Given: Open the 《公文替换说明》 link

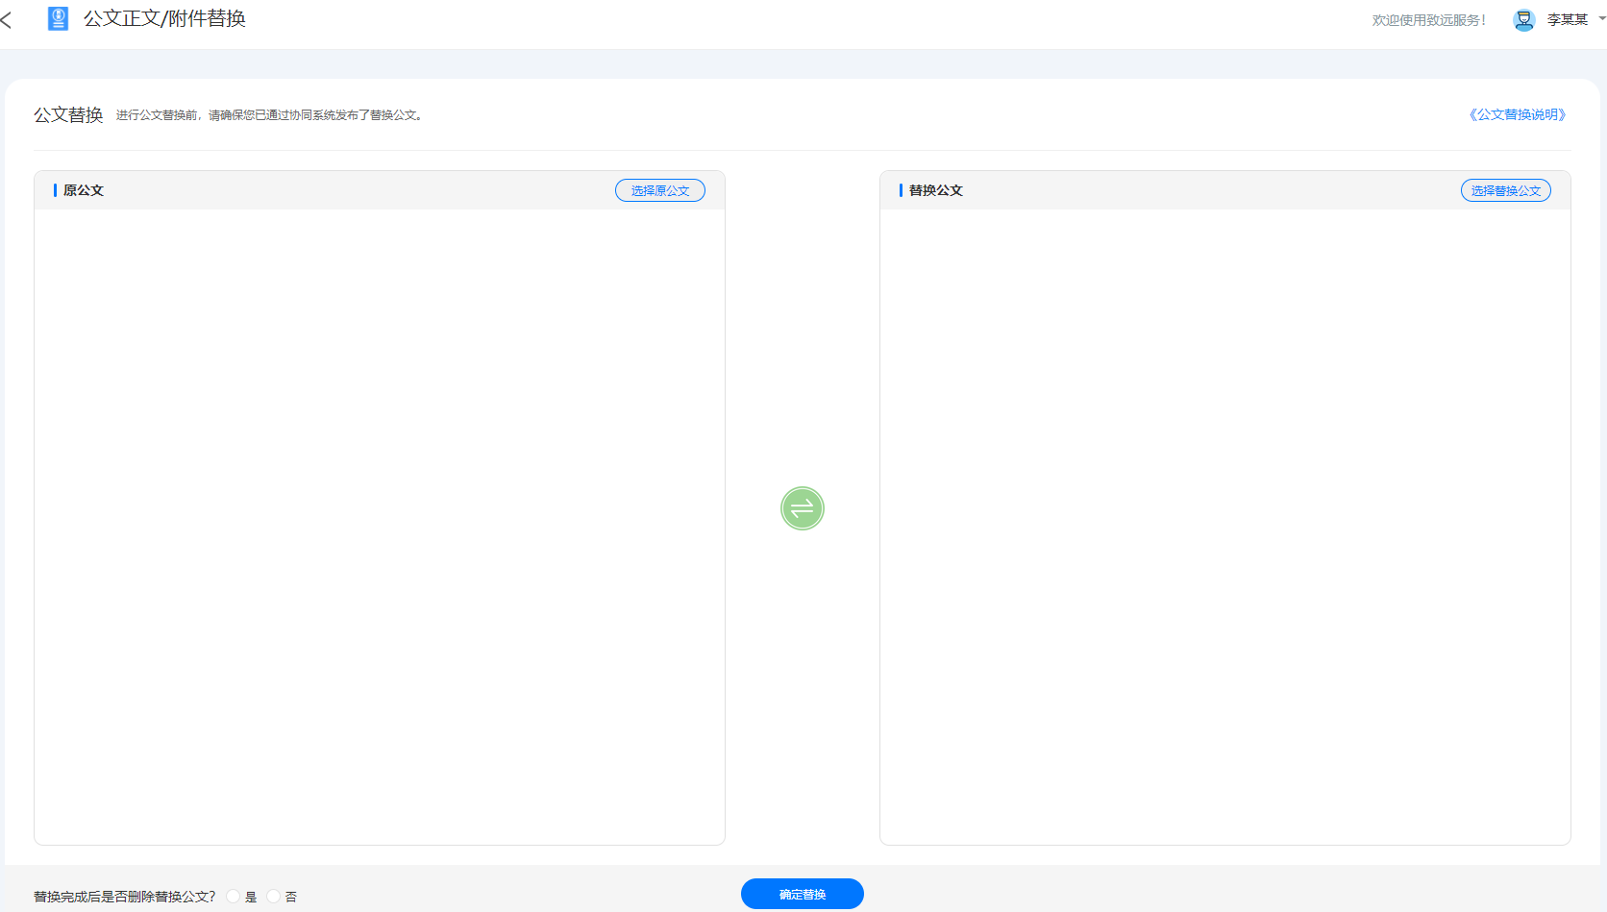Looking at the screenshot, I should (1518, 114).
